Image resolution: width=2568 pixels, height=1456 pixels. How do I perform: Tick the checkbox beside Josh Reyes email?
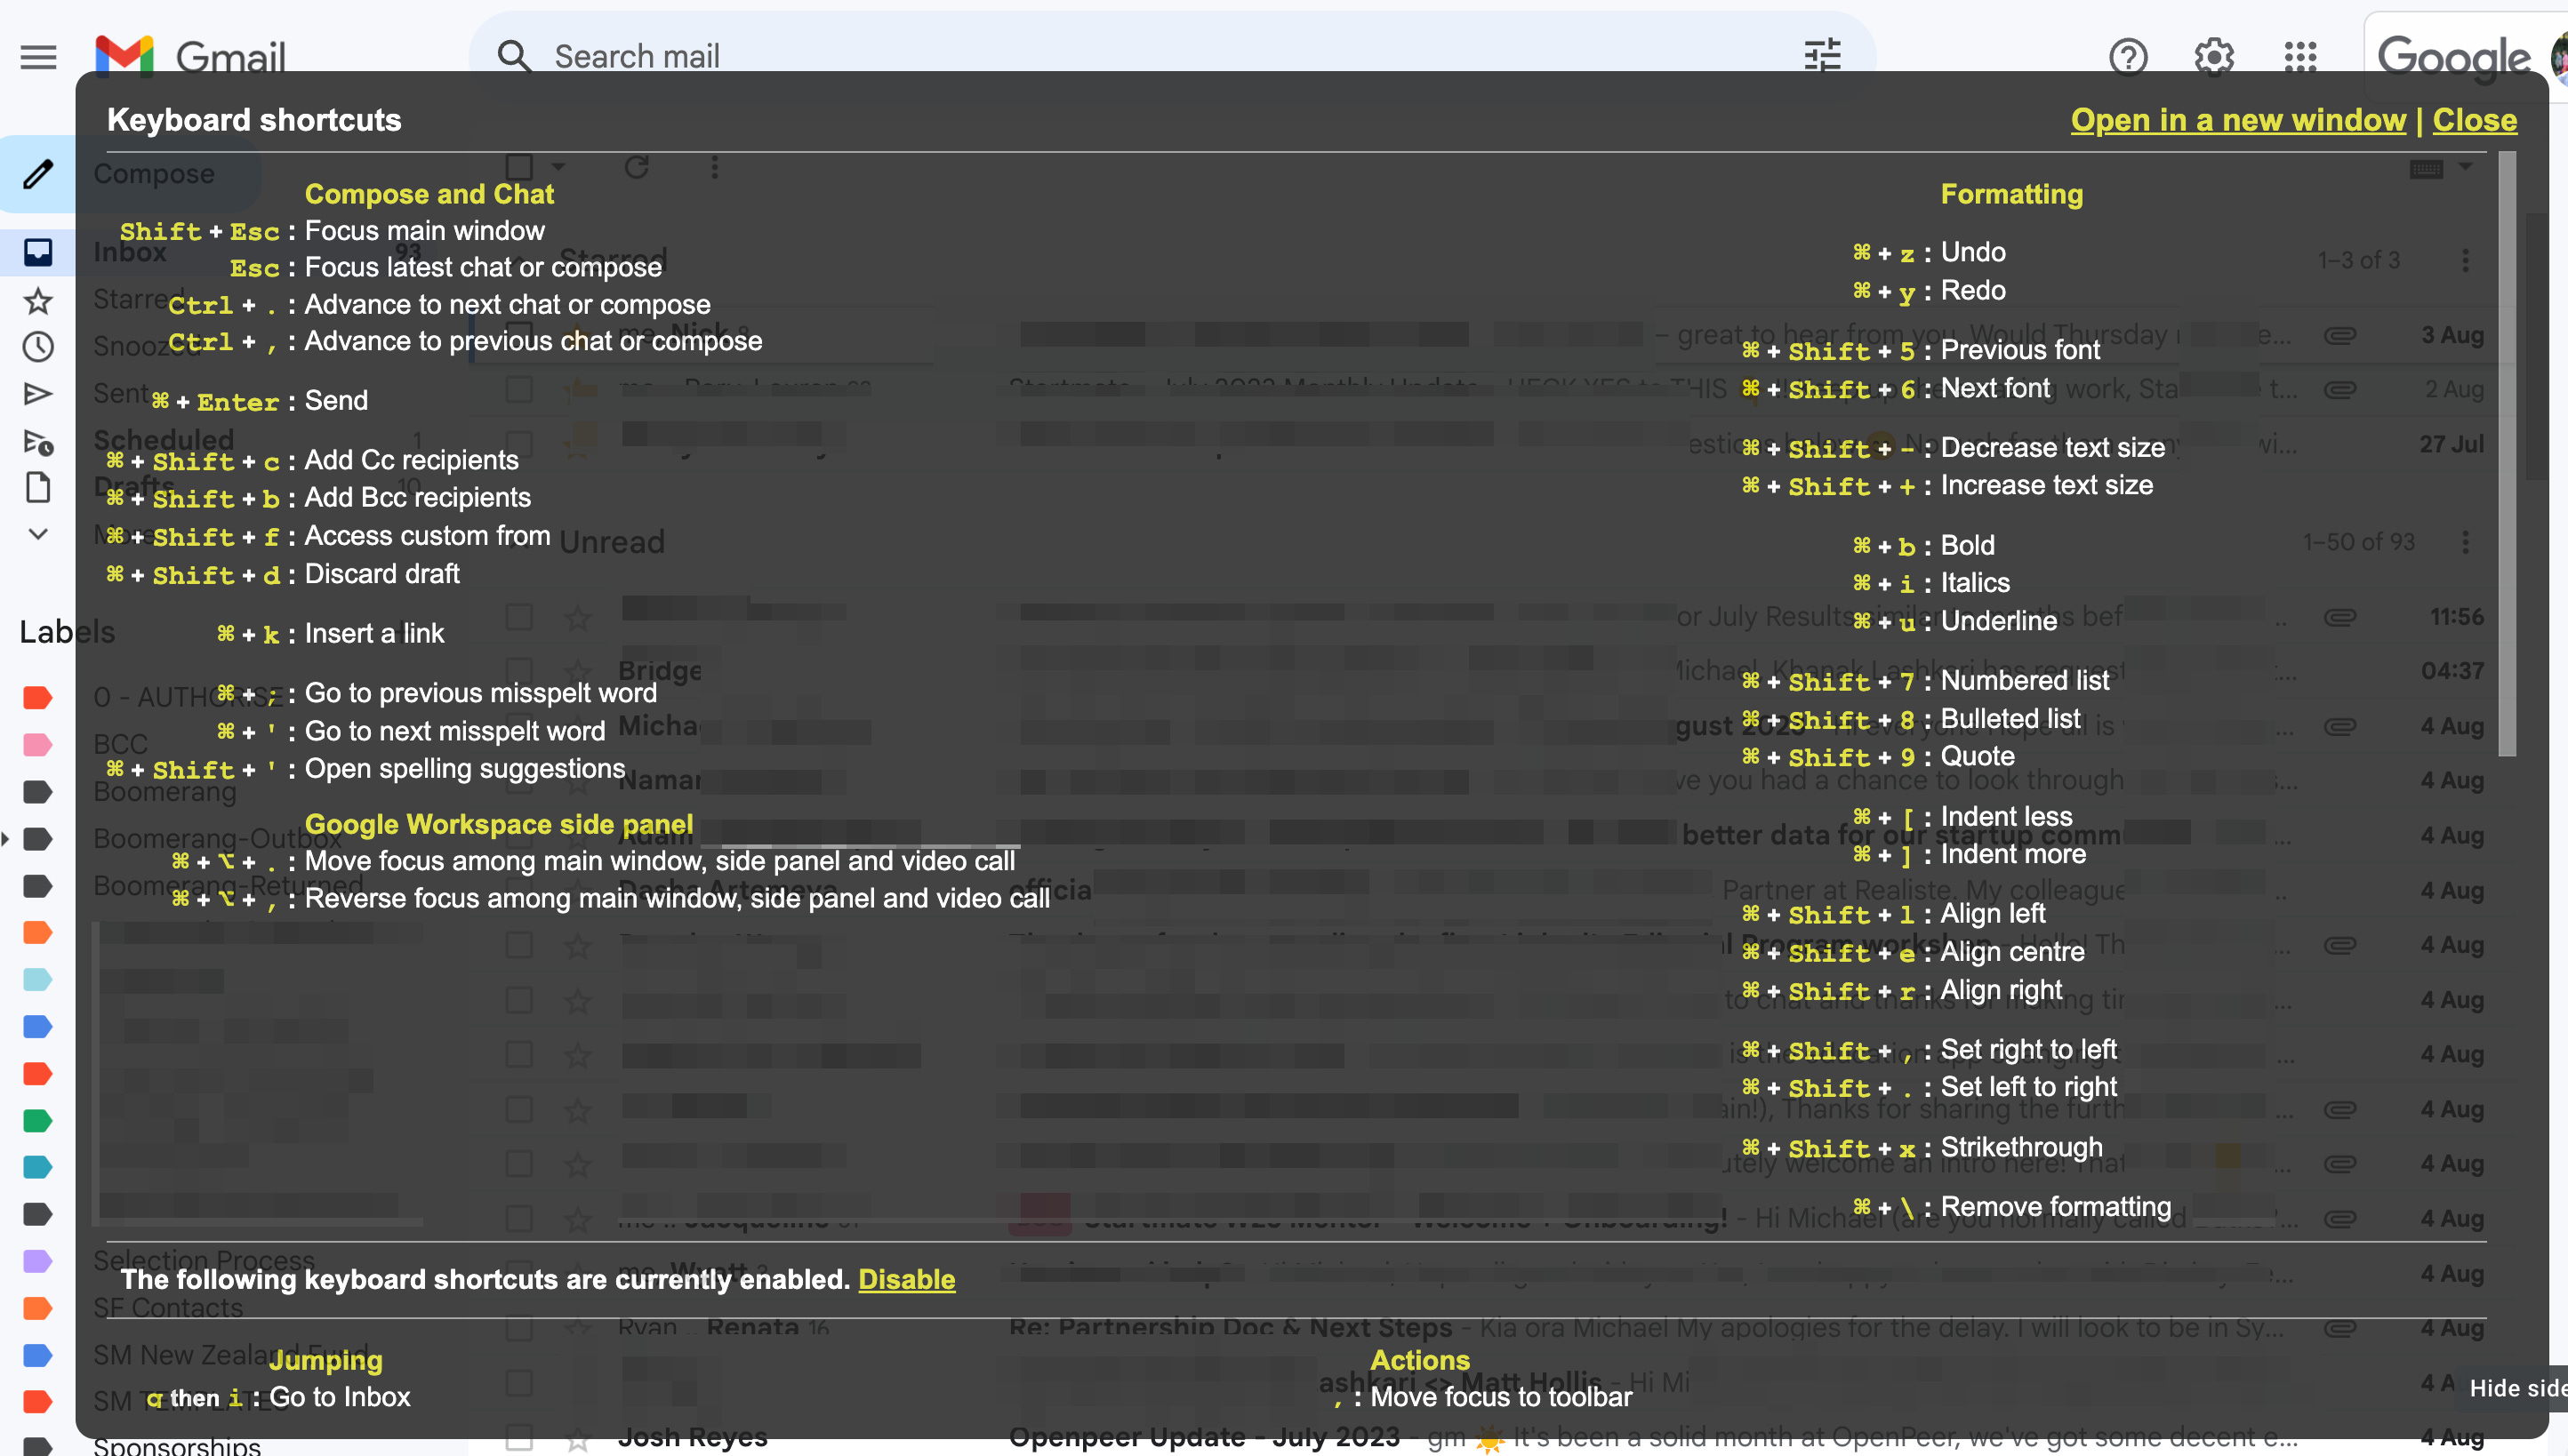[x=519, y=1438]
